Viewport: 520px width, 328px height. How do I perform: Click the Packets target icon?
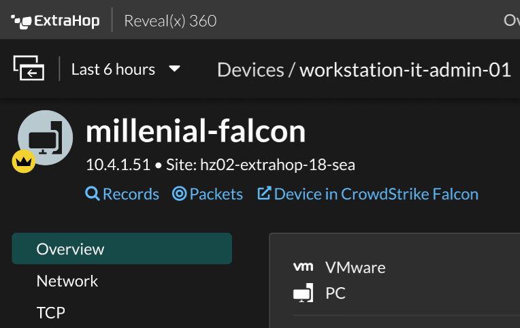[x=180, y=194]
